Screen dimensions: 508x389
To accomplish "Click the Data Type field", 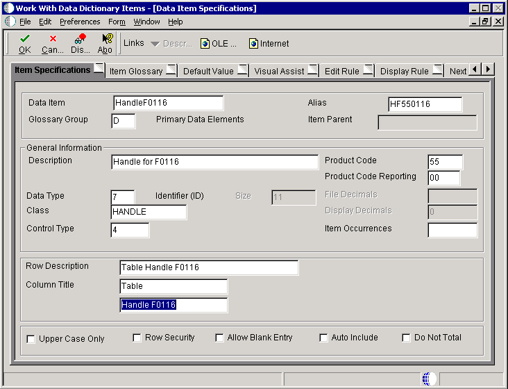I will (122, 197).
